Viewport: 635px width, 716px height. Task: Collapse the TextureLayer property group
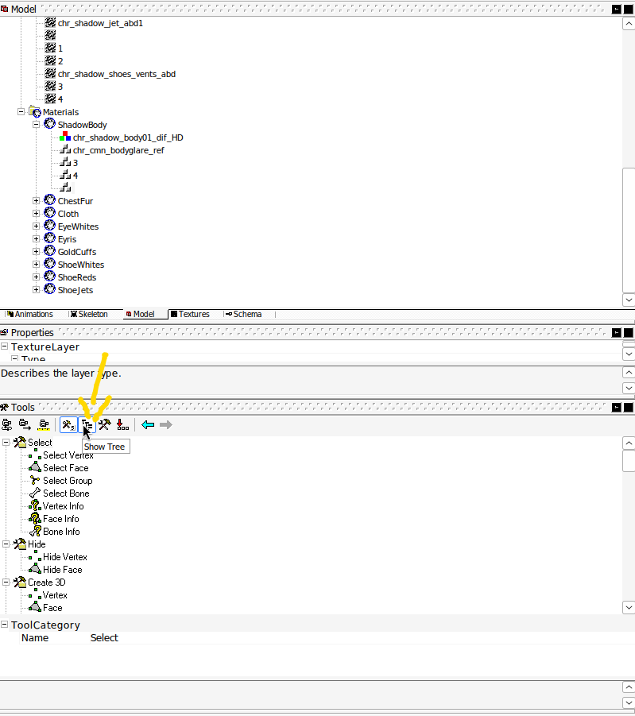5,347
